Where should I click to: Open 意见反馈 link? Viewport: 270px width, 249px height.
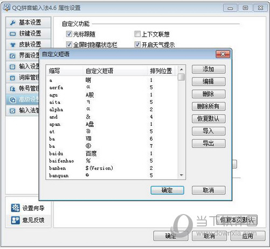pyautogui.click(x=33, y=220)
